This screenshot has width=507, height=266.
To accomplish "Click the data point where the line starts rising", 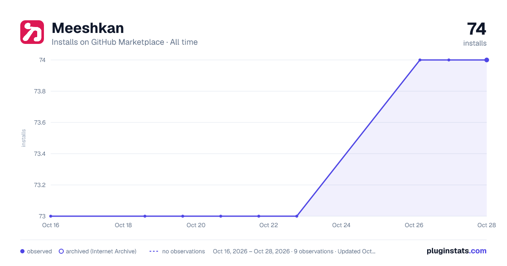I will click(x=297, y=216).
